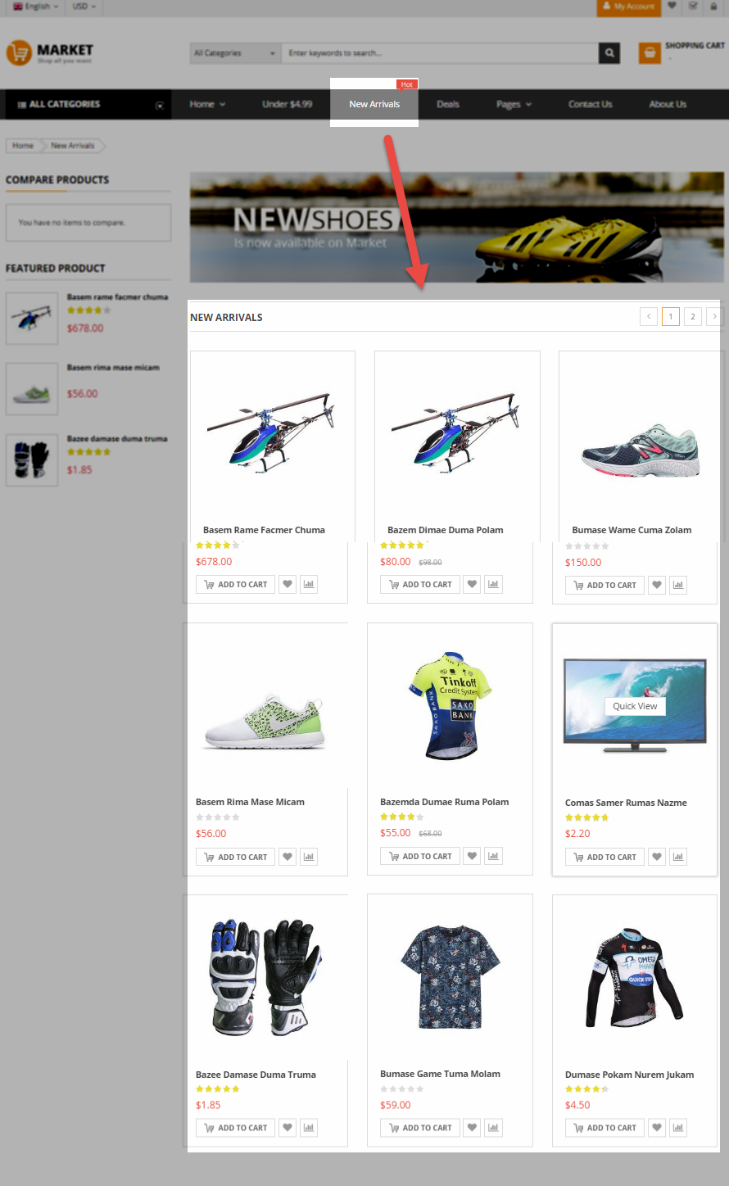This screenshot has height=1186, width=729.
Task: Wishlist the Comas Samer Rumas Nazme TV
Action: coord(657,858)
